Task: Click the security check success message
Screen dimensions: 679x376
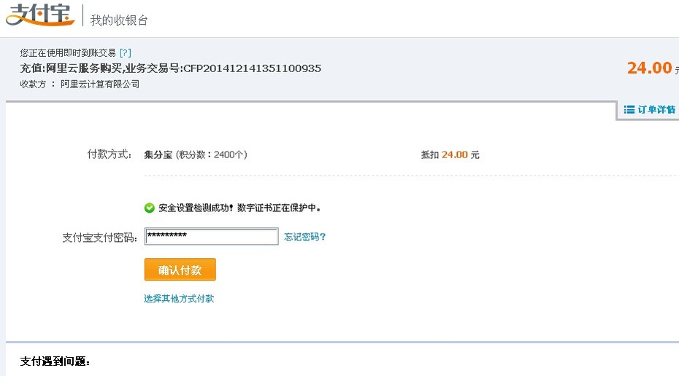Action: pyautogui.click(x=239, y=208)
